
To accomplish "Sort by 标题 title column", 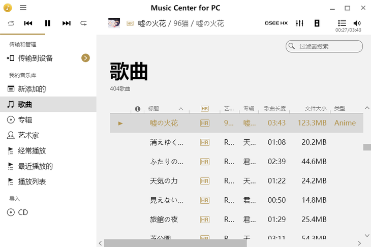I will (166, 109).
